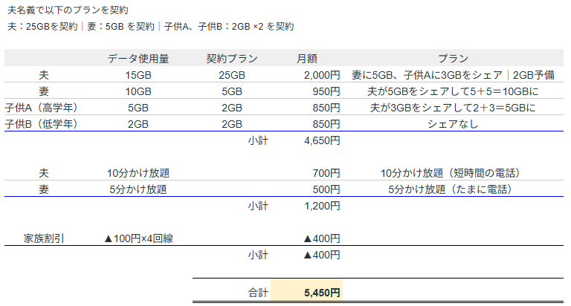Viewport: 571px width, 306px height.
Task: Click the データ使用量 column header
Action: click(138, 59)
